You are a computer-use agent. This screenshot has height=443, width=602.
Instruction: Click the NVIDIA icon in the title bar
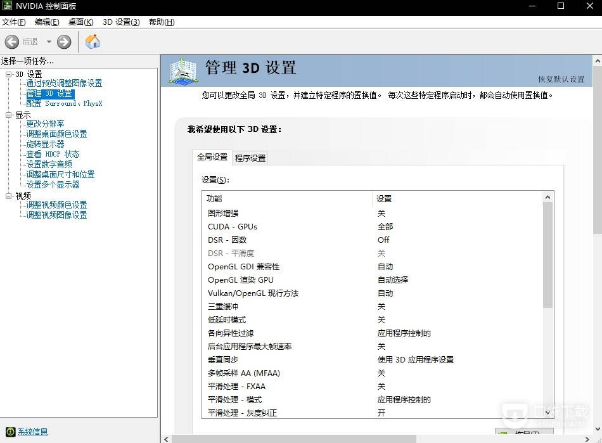tap(7, 6)
